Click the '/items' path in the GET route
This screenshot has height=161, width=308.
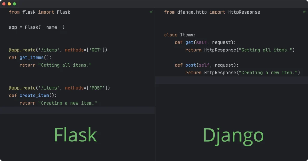point(49,50)
